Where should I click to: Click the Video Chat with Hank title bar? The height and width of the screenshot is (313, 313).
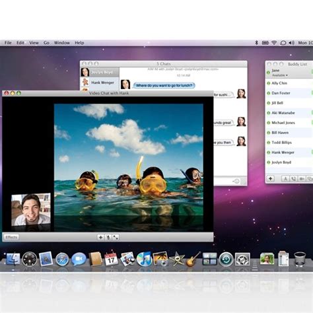coord(108,93)
